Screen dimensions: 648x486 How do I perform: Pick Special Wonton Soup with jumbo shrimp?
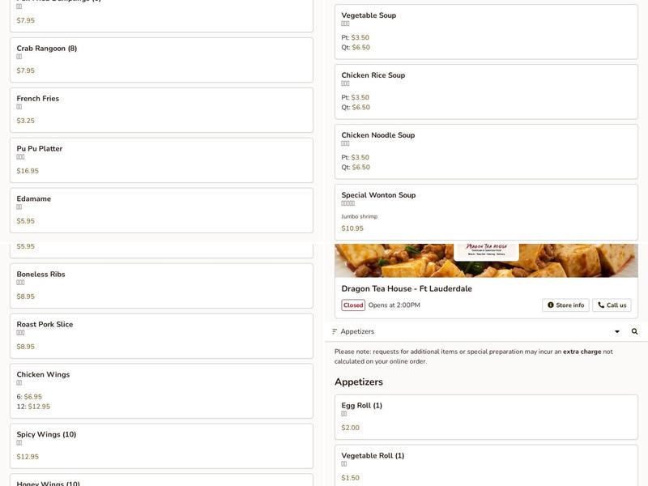(486, 211)
